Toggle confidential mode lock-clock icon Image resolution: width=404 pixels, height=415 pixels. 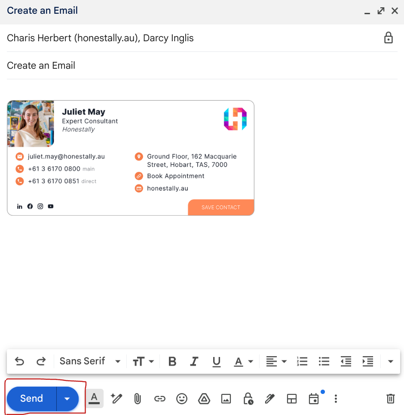(x=248, y=399)
